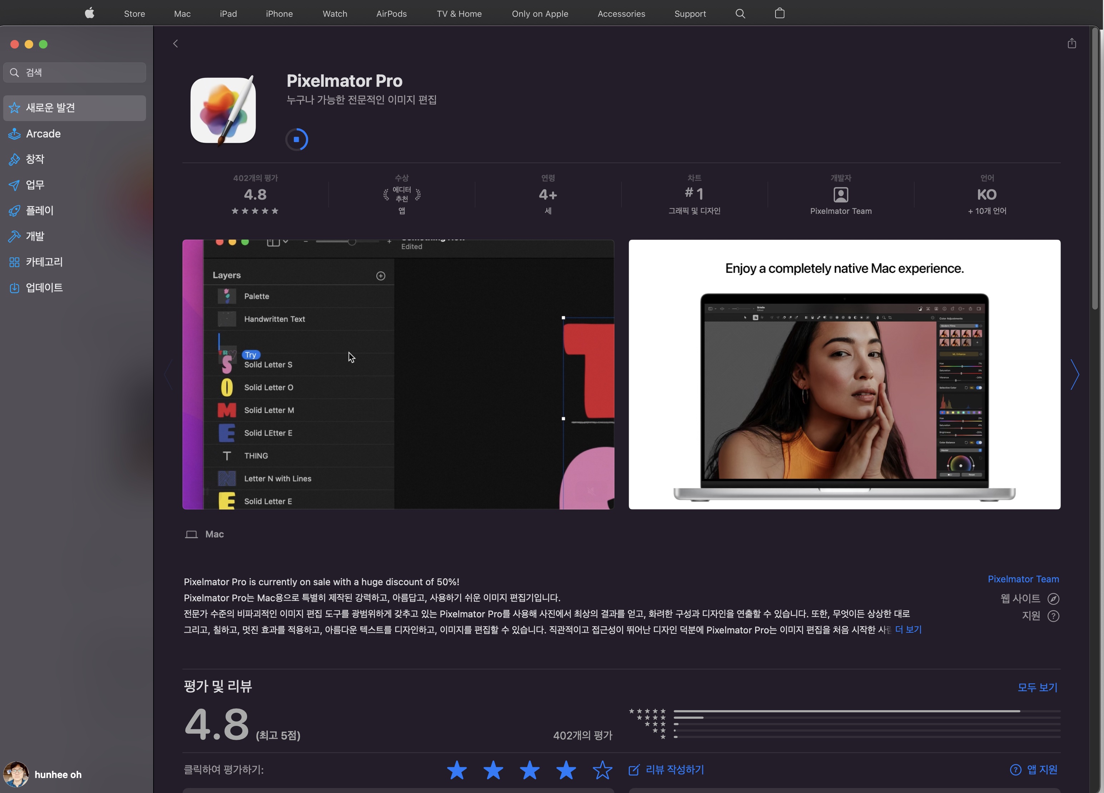Click the vertical scrollbar on the right
Viewport: 1104px width, 793px height.
coord(1095,169)
